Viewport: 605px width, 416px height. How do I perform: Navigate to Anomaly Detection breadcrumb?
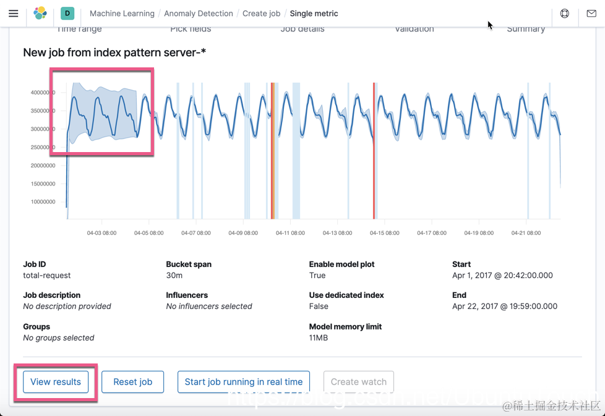[199, 13]
